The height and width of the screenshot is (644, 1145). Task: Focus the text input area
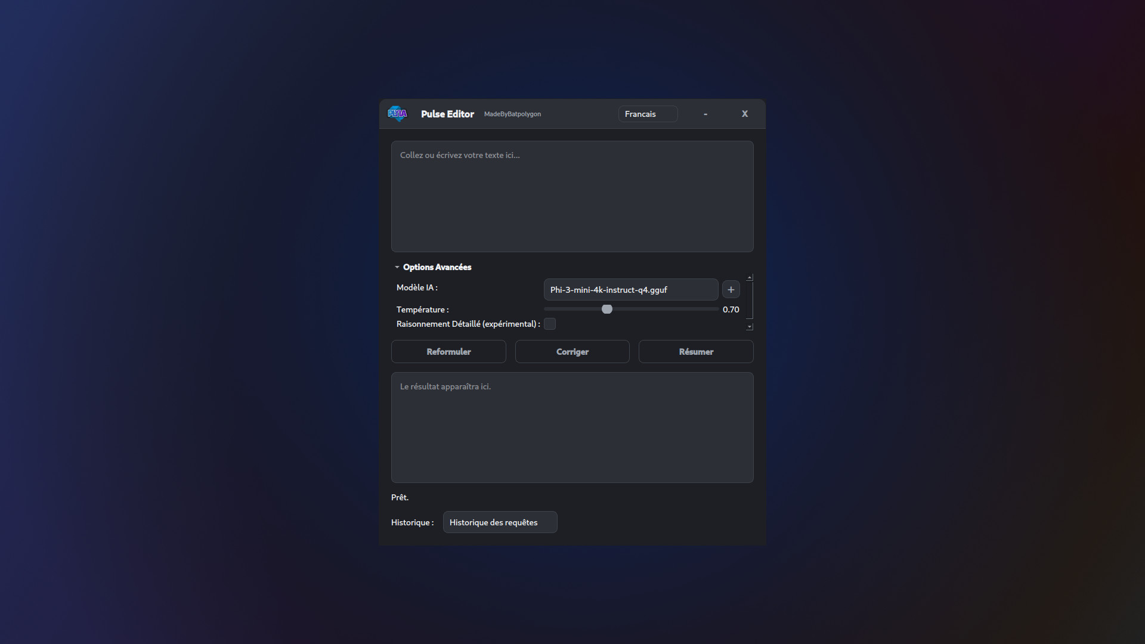pyautogui.click(x=572, y=197)
